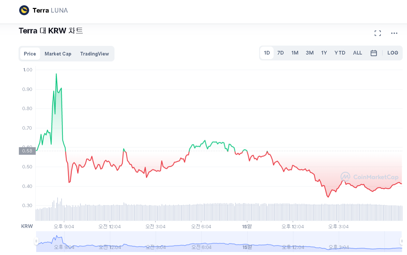Toggle the LOG scale button

pos(393,53)
